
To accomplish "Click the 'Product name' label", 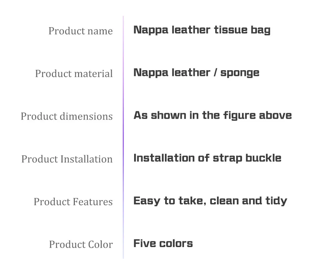I will coord(81,31).
